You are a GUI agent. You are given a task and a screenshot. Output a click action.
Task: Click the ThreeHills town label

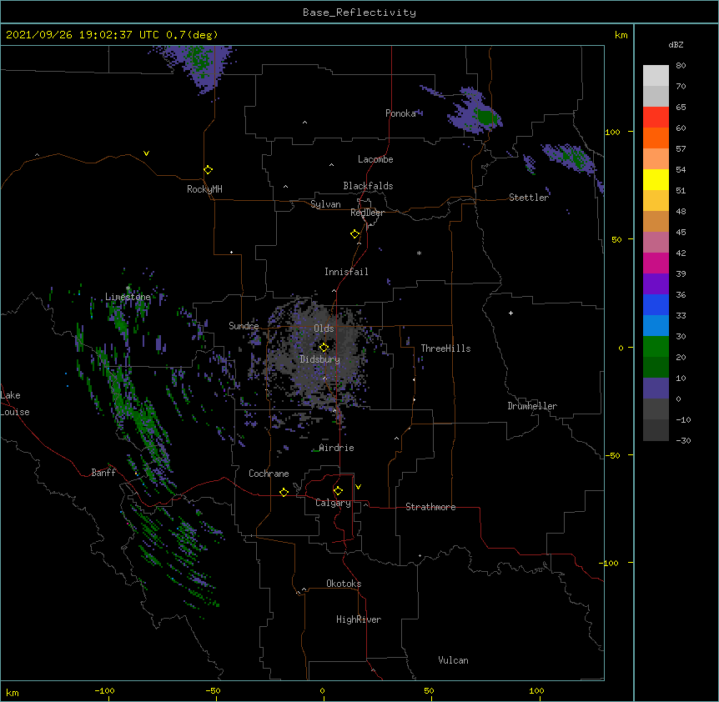point(445,348)
